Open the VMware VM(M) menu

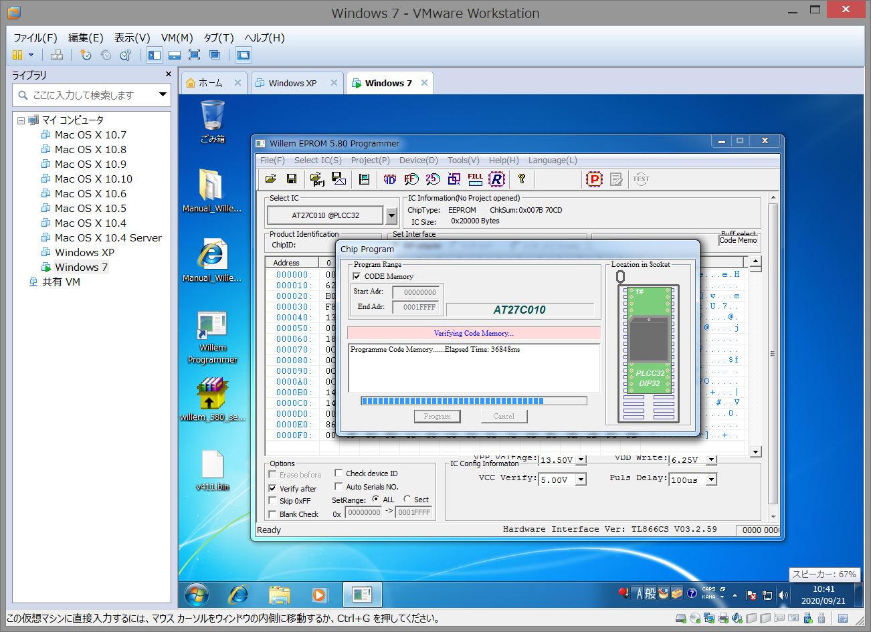pos(177,37)
